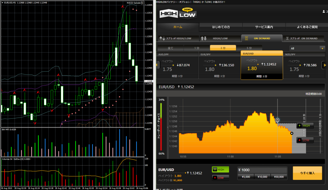Screen dimensions: 328x190
Task: Select the EUR/JPY asset card
Action: click(x=219, y=65)
